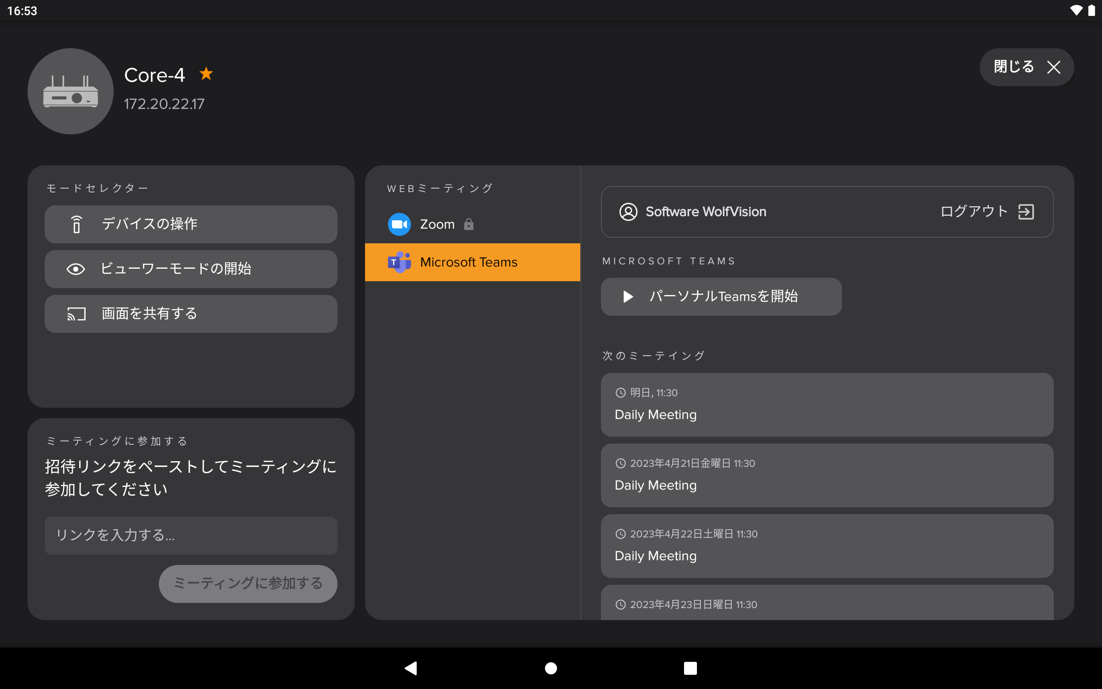Click the logout arrow icon
Image resolution: width=1102 pixels, height=689 pixels.
(1026, 212)
